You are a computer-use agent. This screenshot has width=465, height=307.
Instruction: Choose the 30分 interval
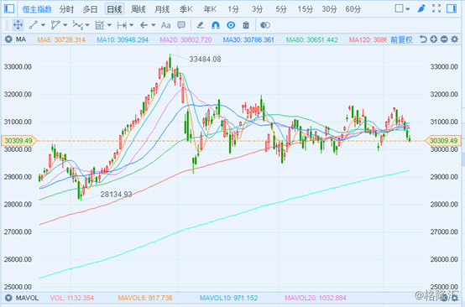pyautogui.click(x=329, y=9)
